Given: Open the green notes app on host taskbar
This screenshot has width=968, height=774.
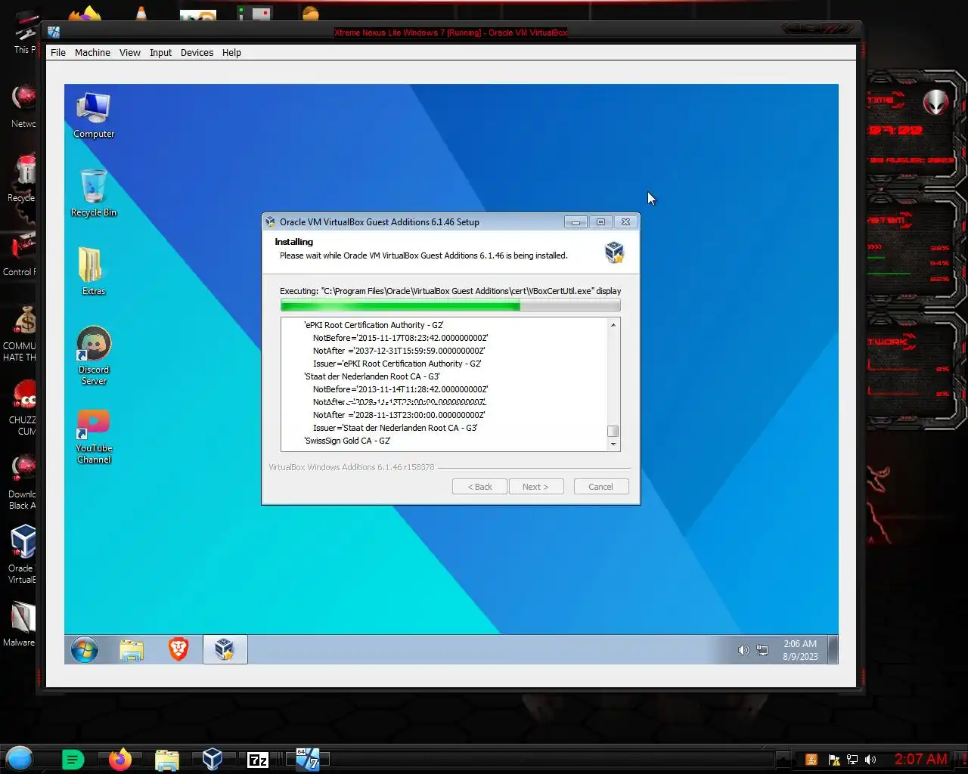Looking at the screenshot, I should [73, 760].
